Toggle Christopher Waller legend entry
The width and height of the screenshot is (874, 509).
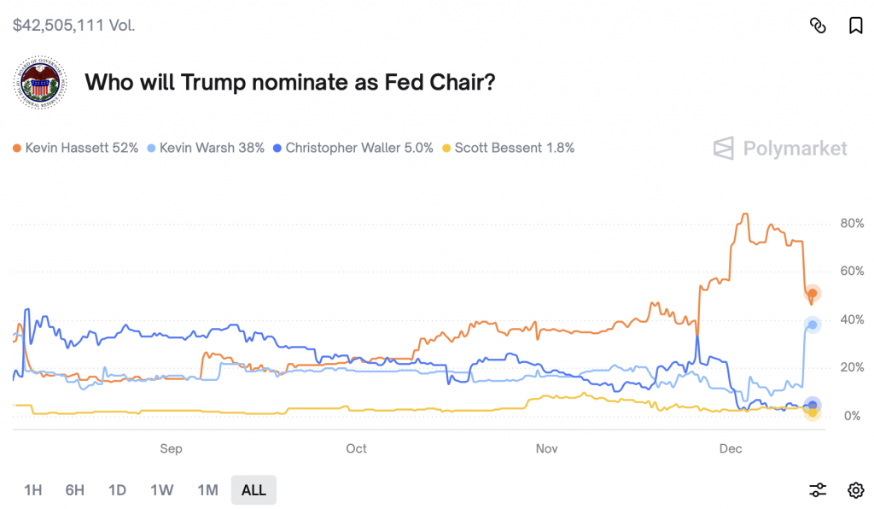353,148
